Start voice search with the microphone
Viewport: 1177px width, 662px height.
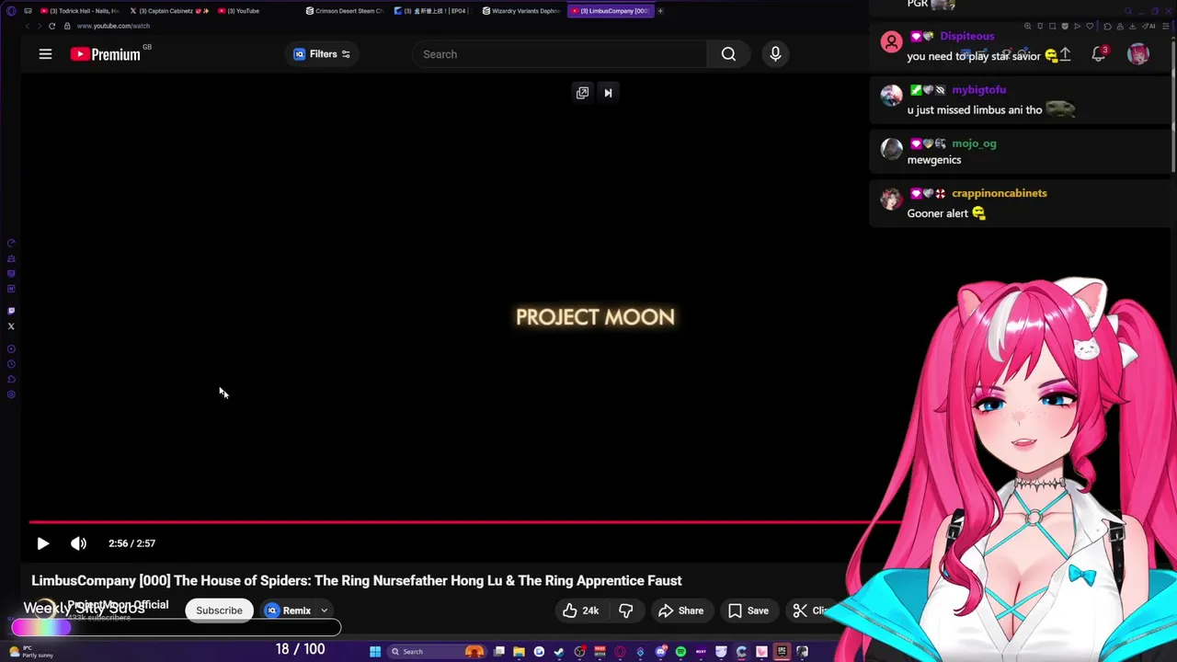coord(775,54)
